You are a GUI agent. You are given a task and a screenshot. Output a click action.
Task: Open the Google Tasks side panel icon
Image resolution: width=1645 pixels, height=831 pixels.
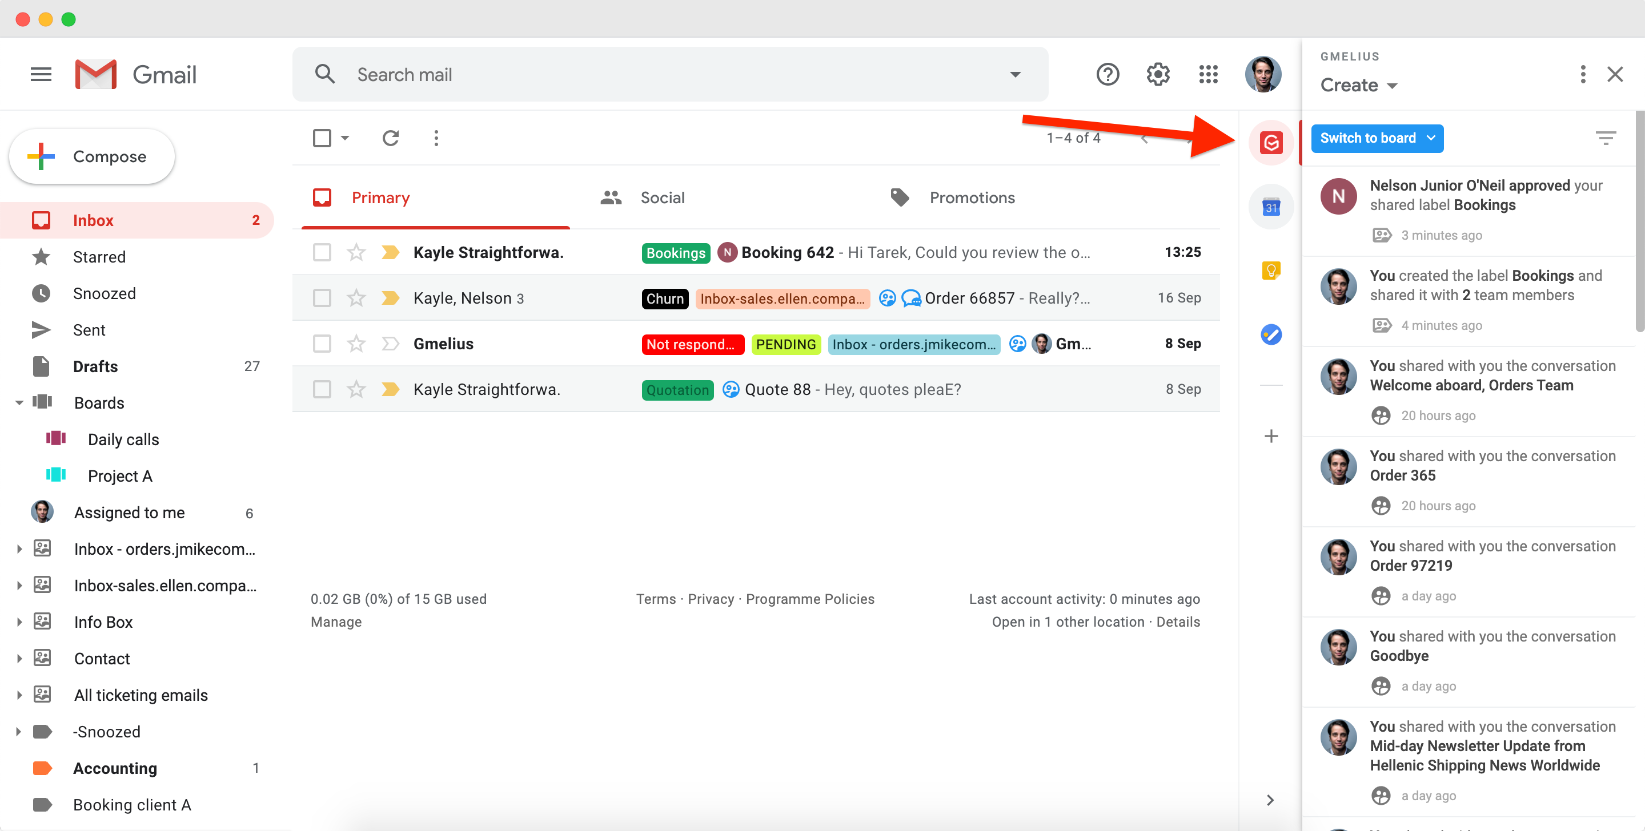[1271, 334]
